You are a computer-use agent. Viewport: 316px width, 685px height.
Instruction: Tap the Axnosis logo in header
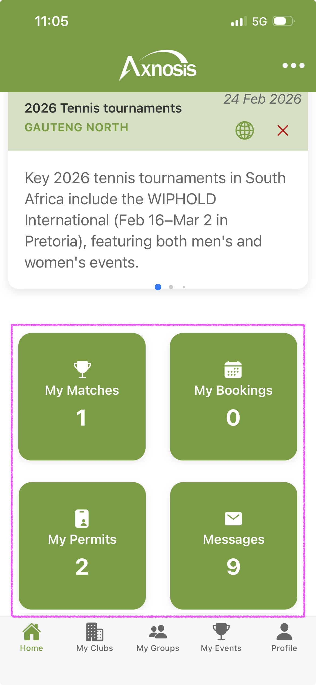158,65
